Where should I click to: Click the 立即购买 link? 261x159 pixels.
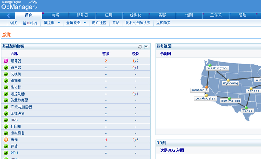tap(163, 23)
